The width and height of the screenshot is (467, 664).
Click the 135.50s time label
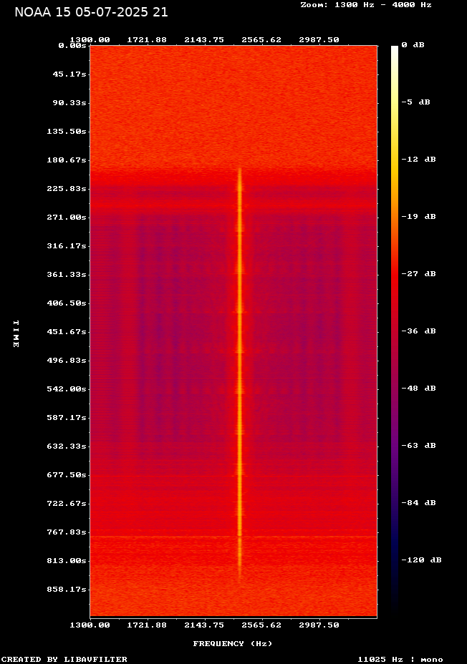click(67, 131)
